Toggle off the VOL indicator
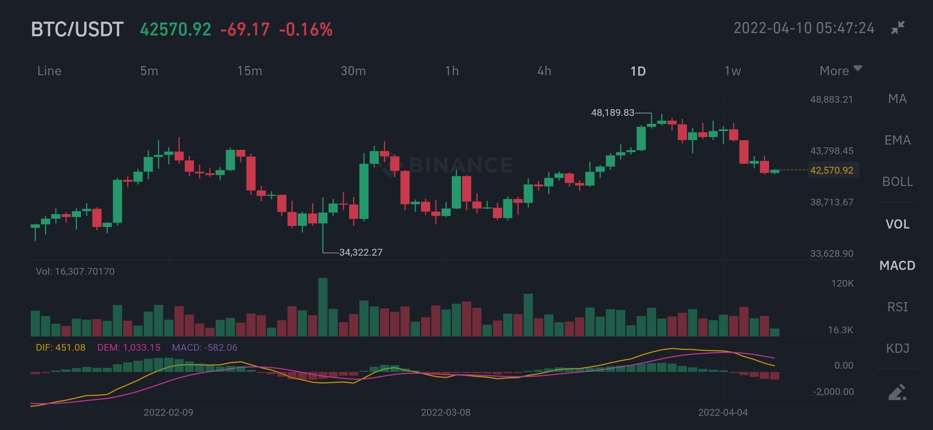 [898, 224]
